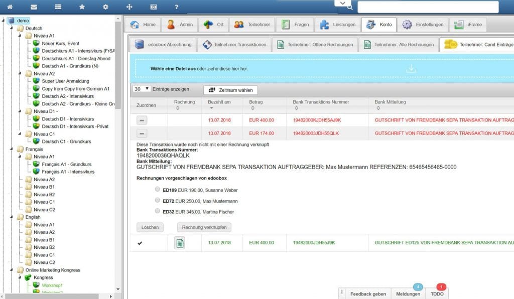Open Teilnehmer Transaktionen sub-tab
The image size is (514, 299).
tap(234, 45)
